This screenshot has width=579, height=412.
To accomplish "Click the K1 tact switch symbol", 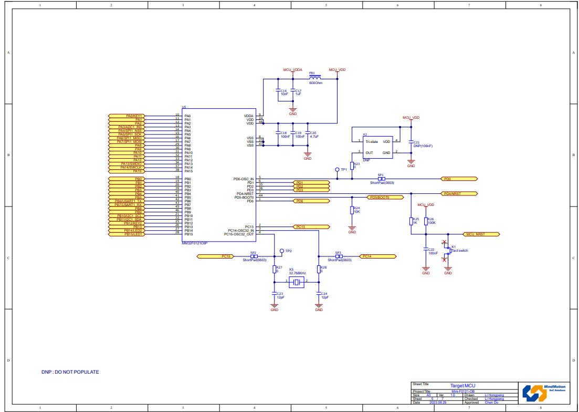I will point(447,251).
